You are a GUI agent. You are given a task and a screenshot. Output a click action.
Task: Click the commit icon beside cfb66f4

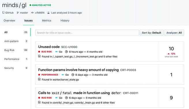(x=32, y=13)
